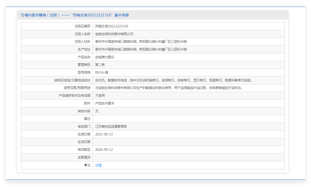Click the 批准日期 row label
The width and height of the screenshot is (311, 187).
coord(84,134)
